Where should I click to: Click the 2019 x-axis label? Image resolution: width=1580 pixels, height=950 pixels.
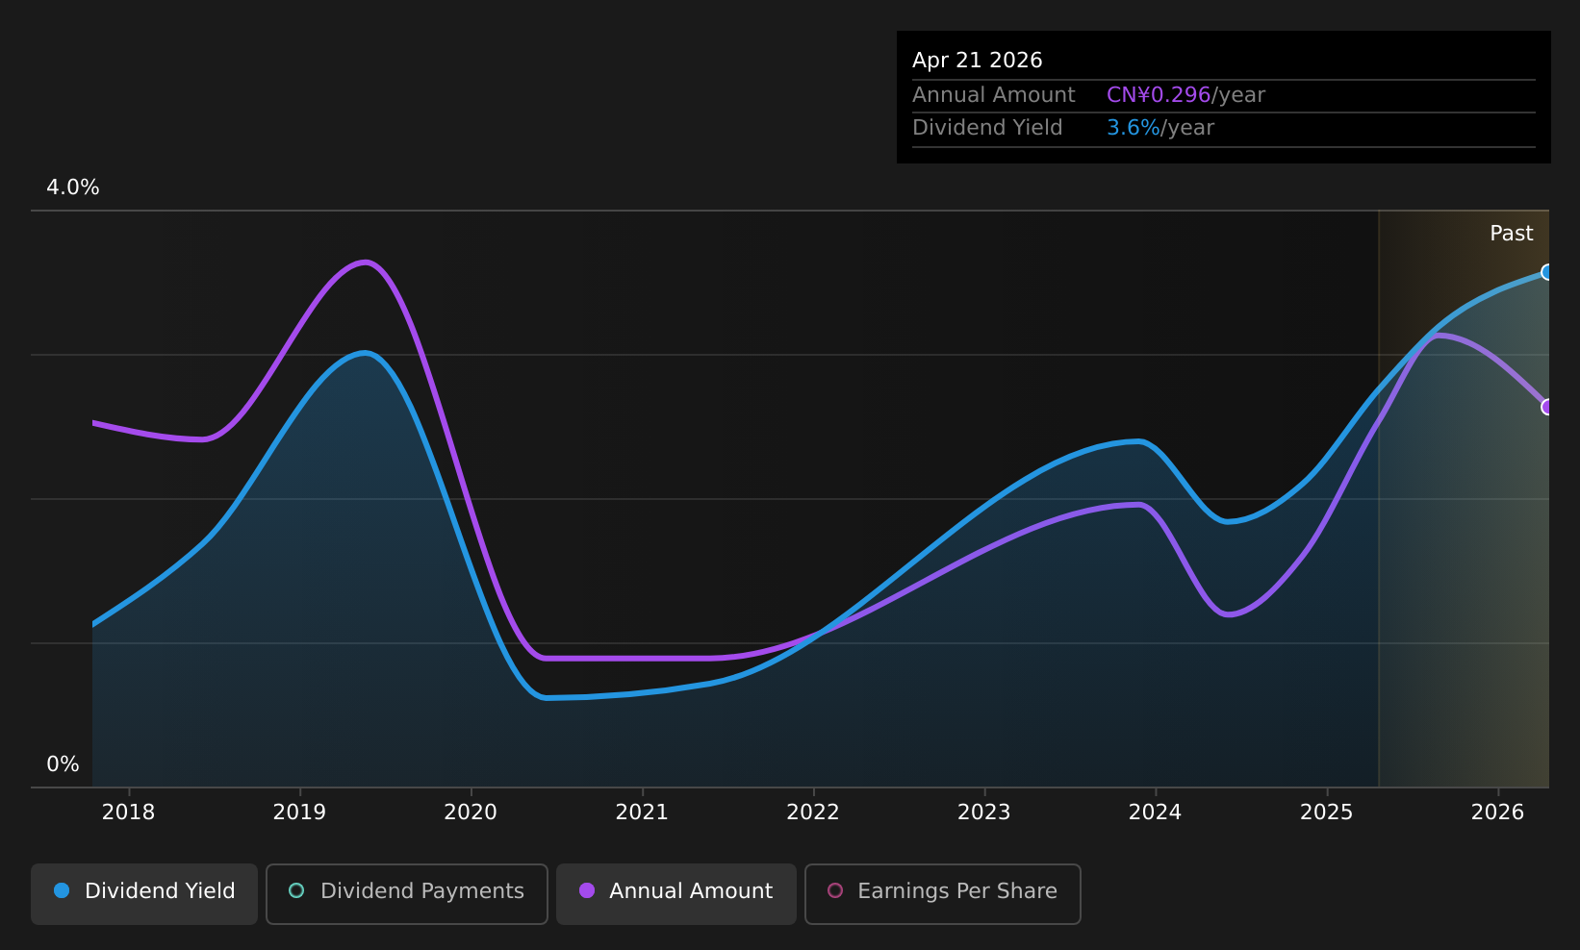[x=299, y=812]
